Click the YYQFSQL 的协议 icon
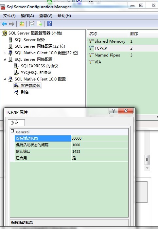Image resolution: width=158 pixels, height=229 pixels. [x=16, y=73]
